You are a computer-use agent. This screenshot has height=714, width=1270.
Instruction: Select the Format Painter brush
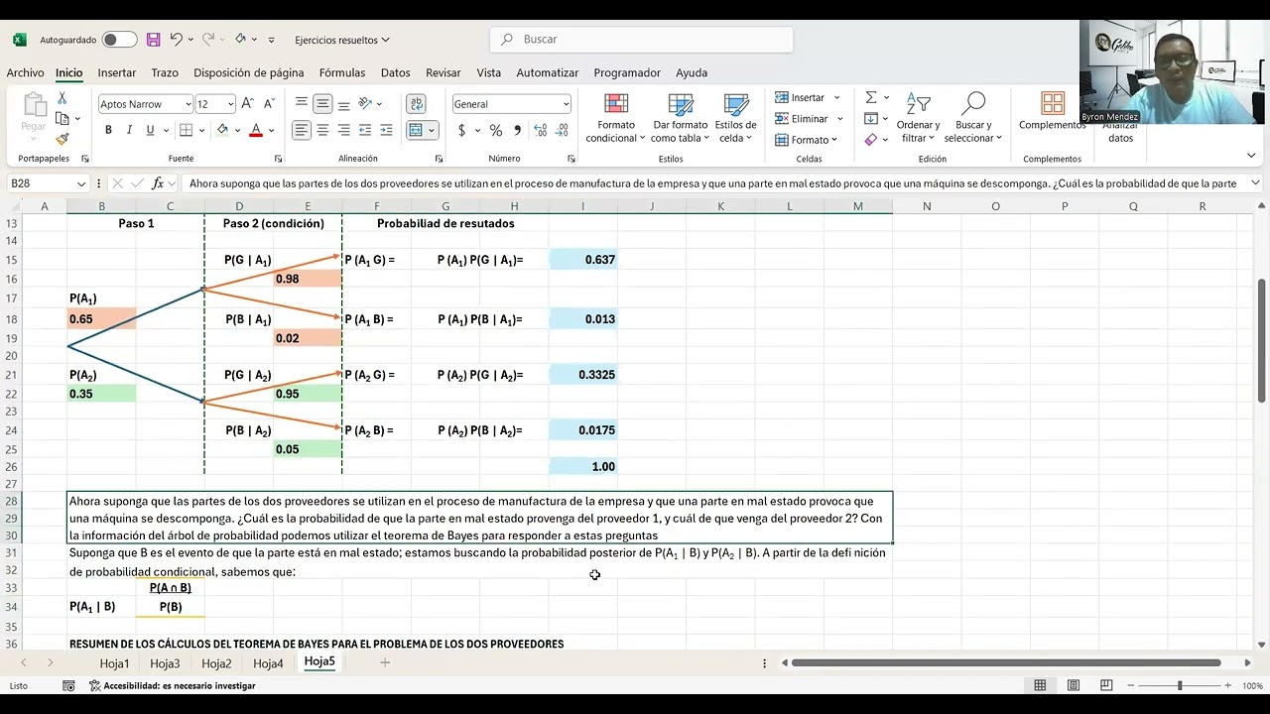62,140
